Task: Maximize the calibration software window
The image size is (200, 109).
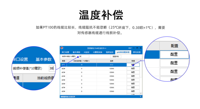Action: [x=137, y=48]
